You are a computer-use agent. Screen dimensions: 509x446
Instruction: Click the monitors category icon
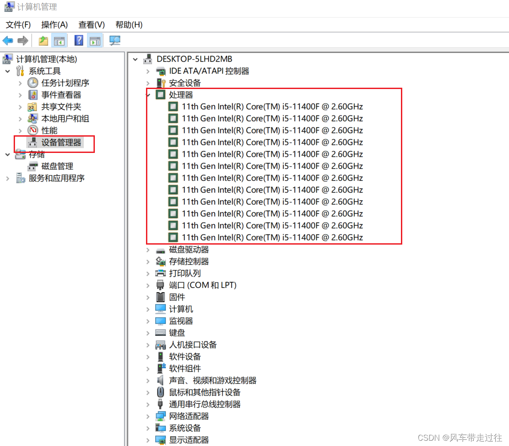[x=161, y=321]
